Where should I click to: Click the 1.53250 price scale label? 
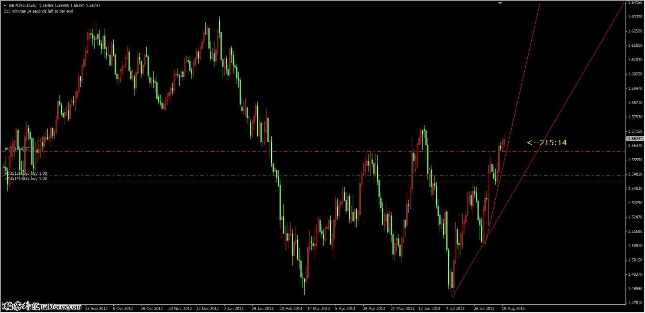[x=635, y=203]
